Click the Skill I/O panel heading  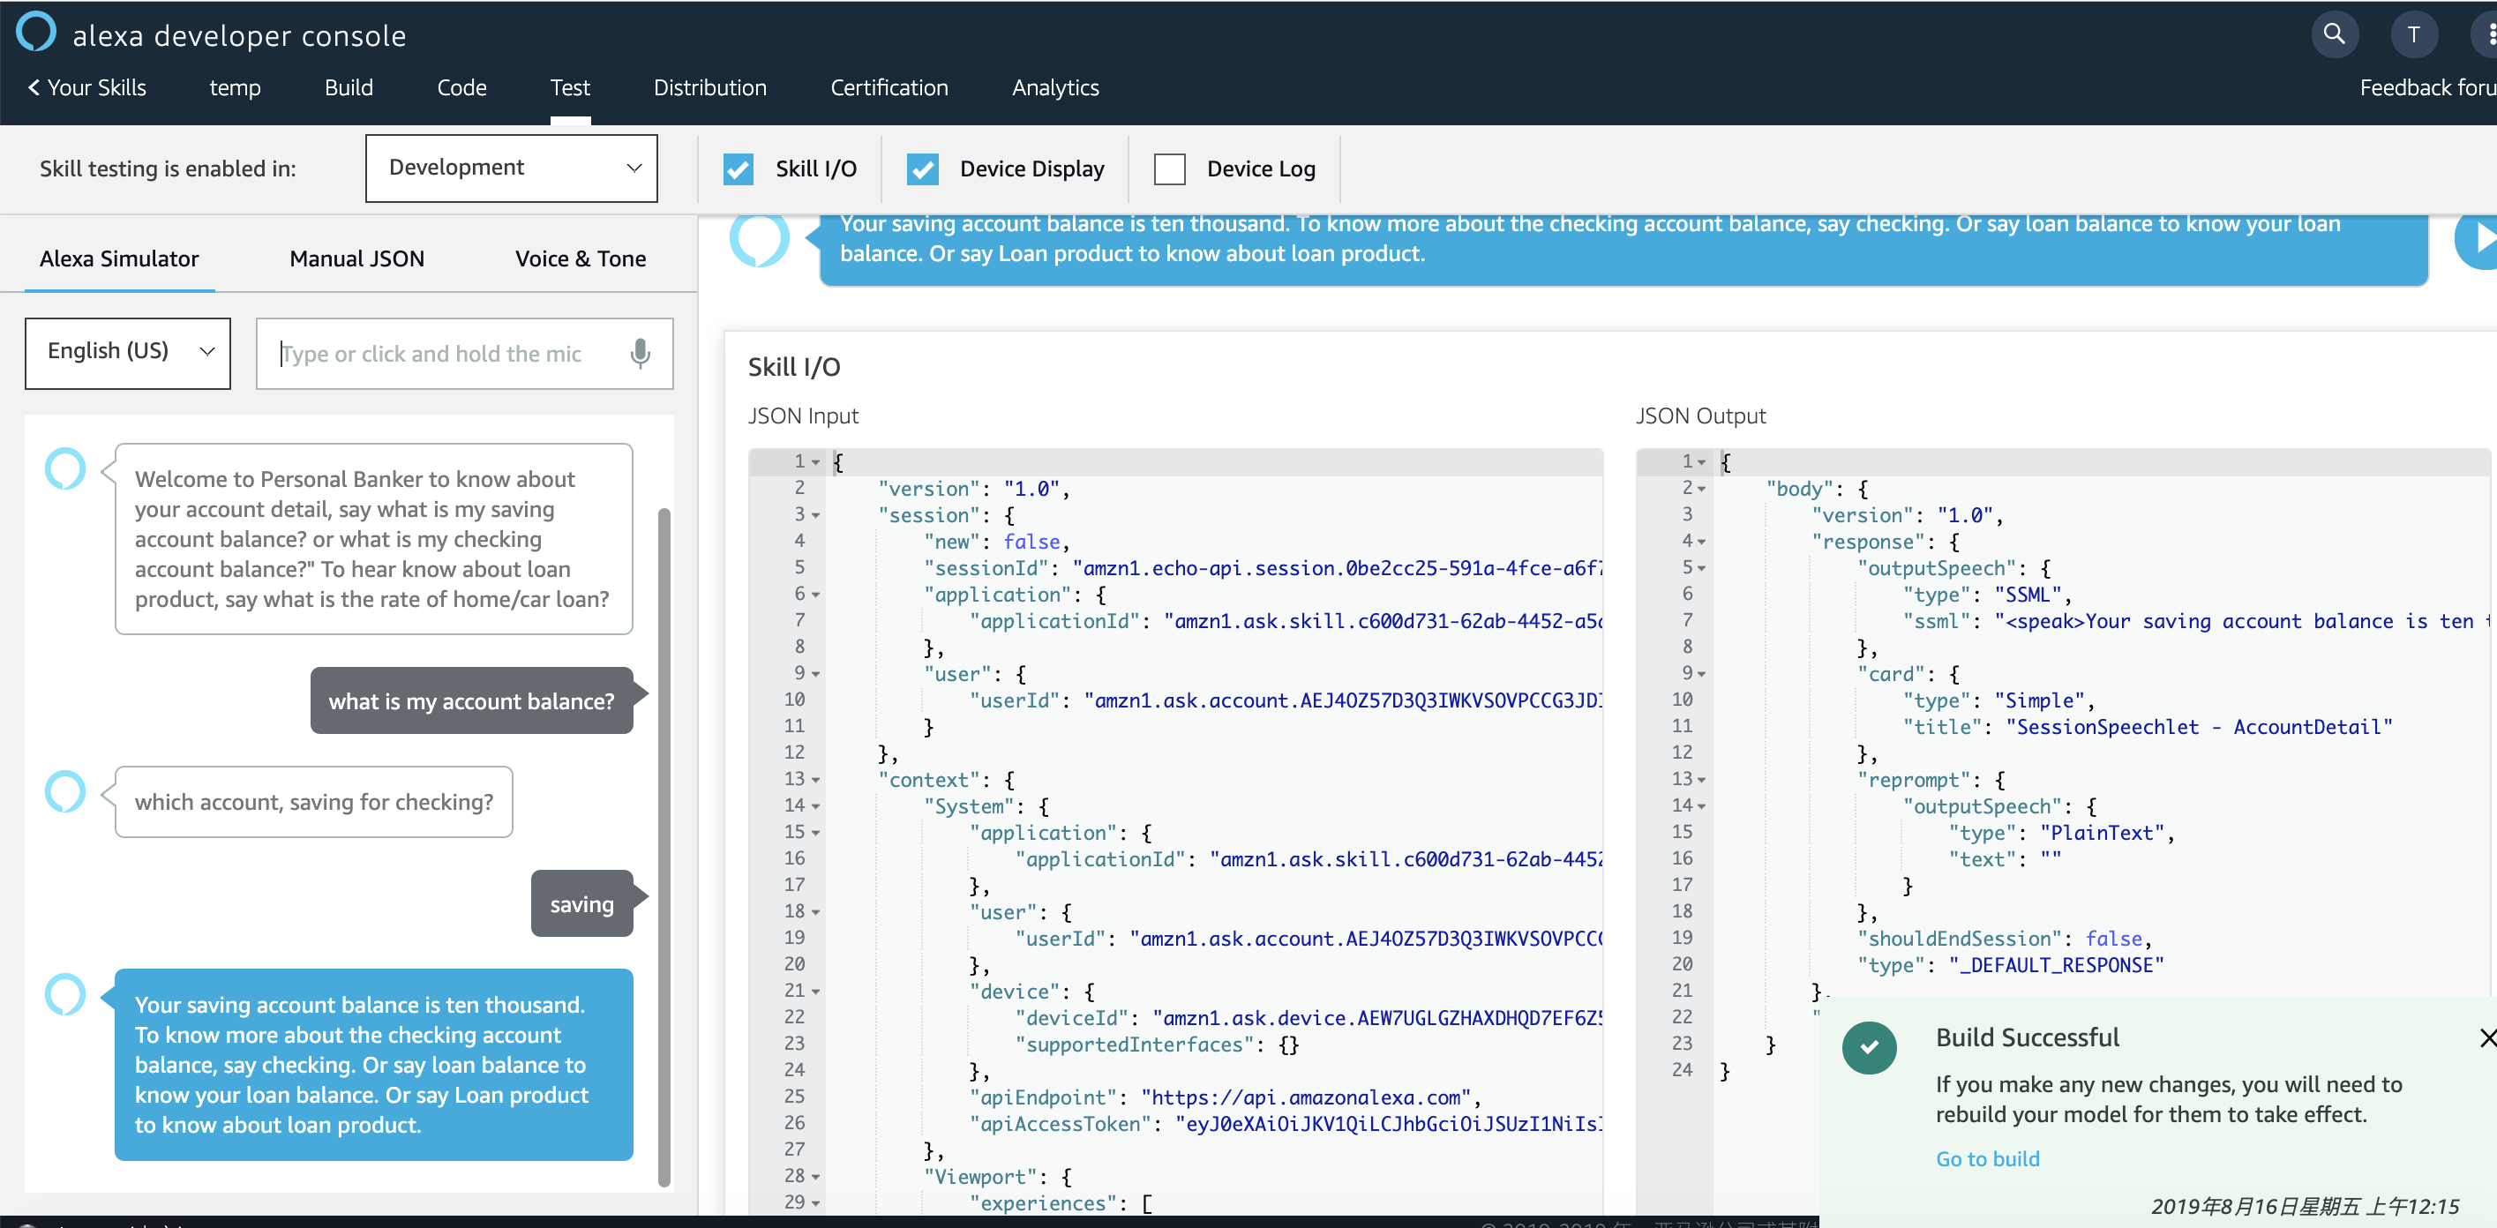(794, 367)
